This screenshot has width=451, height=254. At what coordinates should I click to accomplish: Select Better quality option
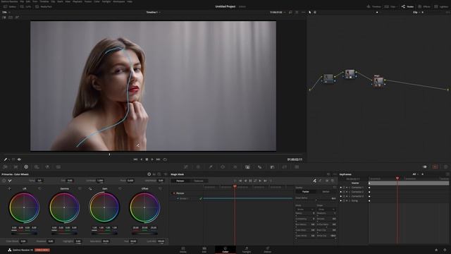pyautogui.click(x=326, y=191)
